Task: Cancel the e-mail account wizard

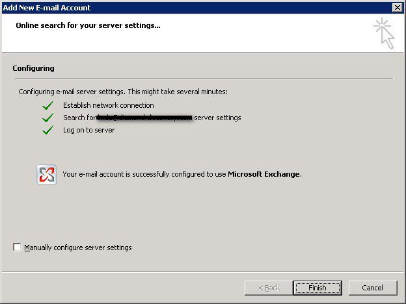Action: (373, 288)
